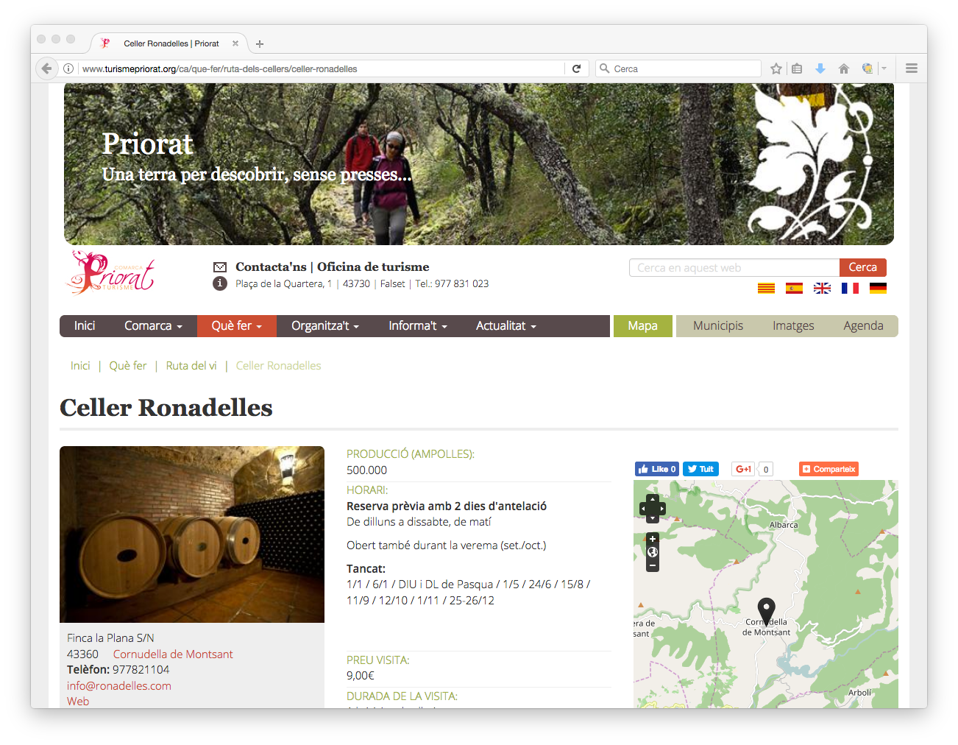Go to browser home icon

click(843, 68)
